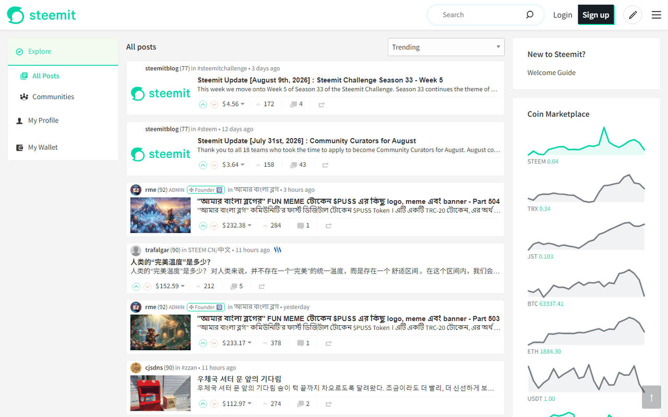Upvote the $PUSS meme Part 504 post

[x=203, y=226]
